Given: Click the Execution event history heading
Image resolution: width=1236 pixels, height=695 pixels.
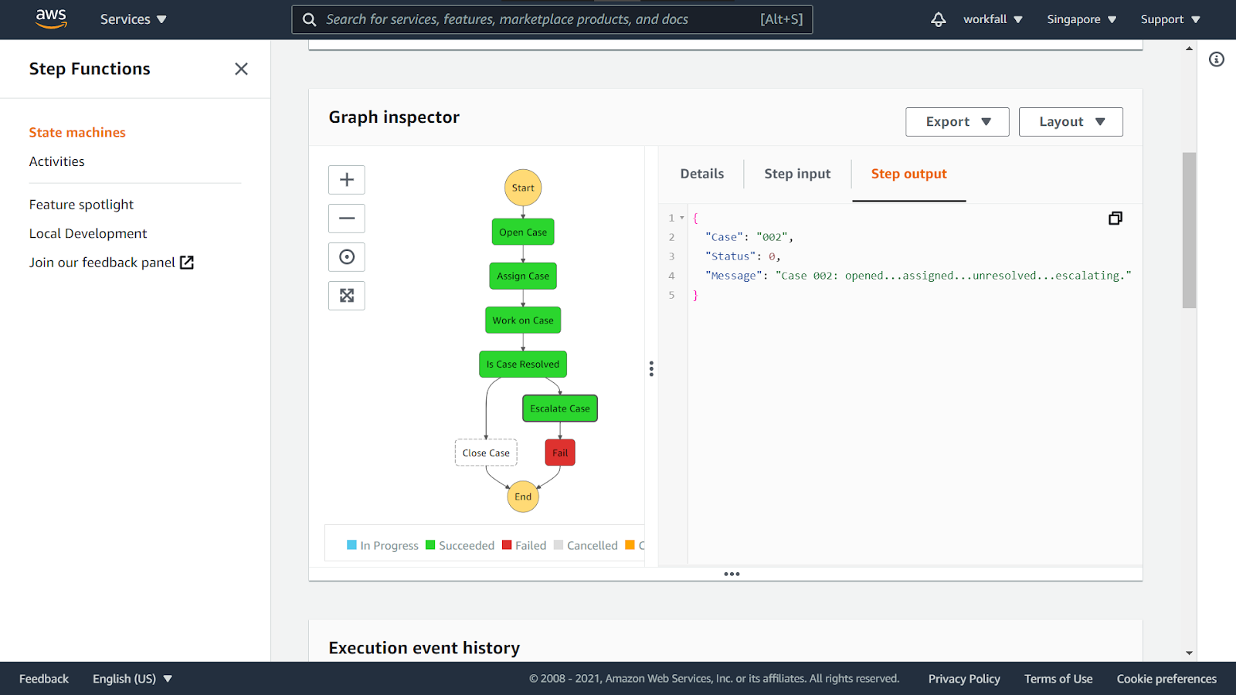Looking at the screenshot, I should click(424, 648).
